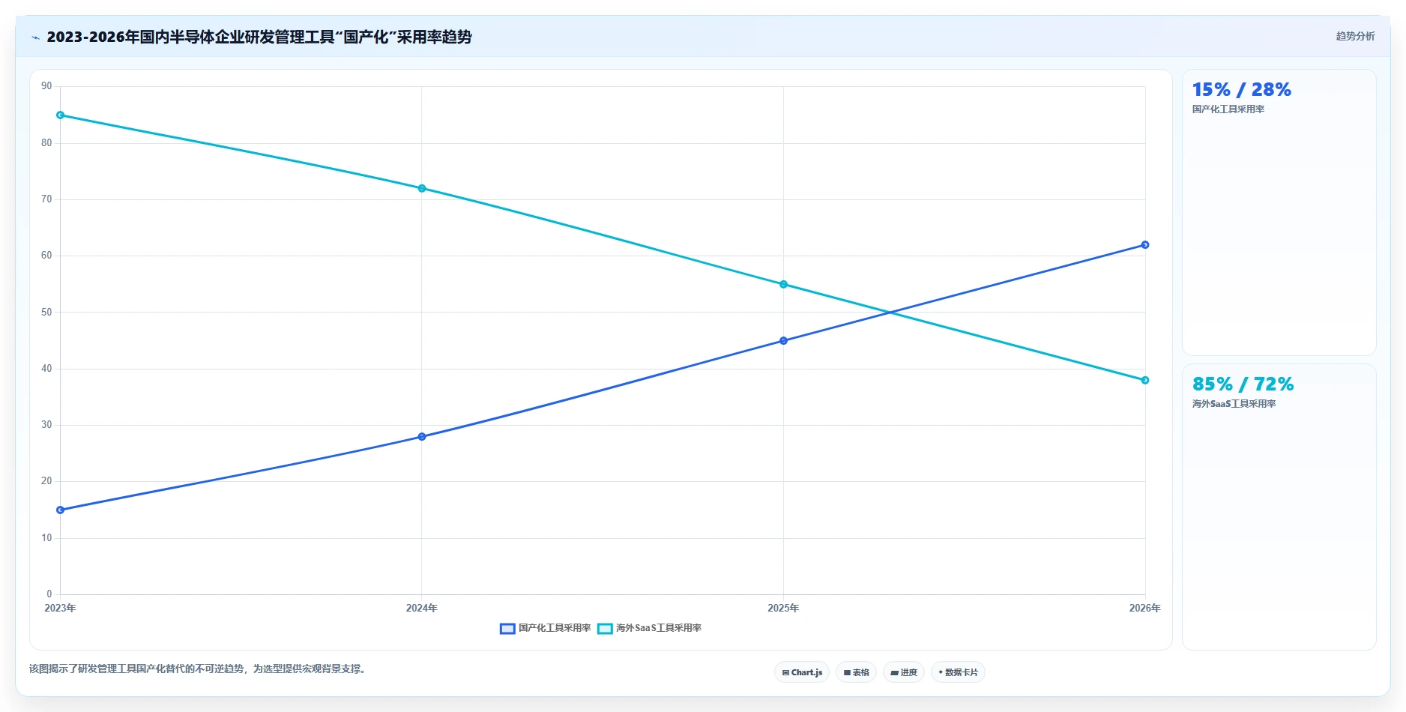Click the chart description sentence below the chart

(197, 669)
